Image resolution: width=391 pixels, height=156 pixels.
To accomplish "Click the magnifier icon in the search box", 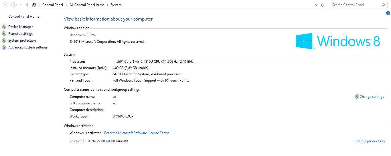I will click(384, 5).
